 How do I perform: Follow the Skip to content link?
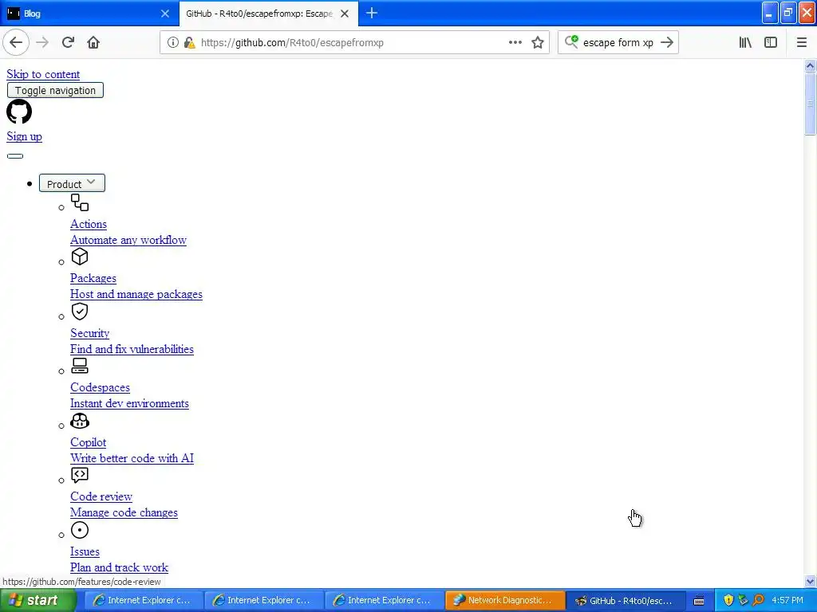43,74
